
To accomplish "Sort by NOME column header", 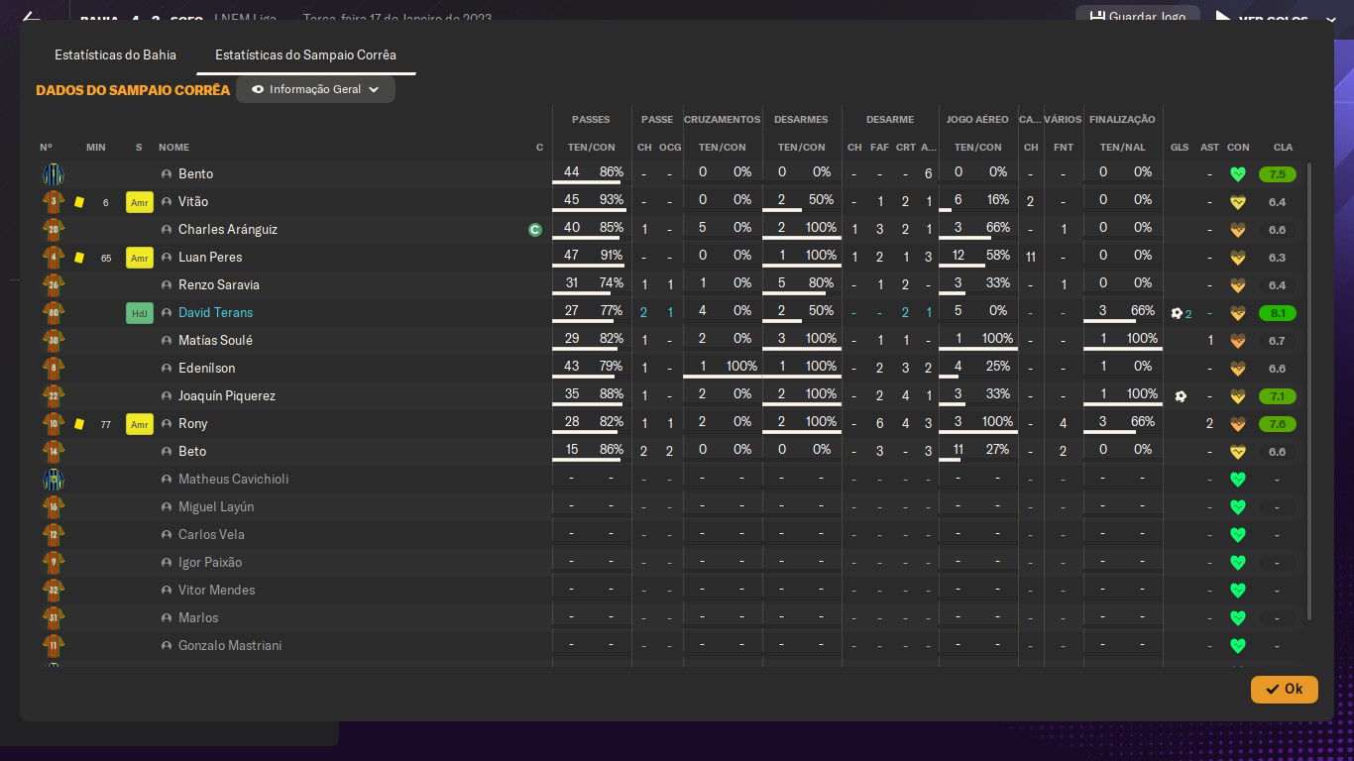I will pyautogui.click(x=173, y=147).
